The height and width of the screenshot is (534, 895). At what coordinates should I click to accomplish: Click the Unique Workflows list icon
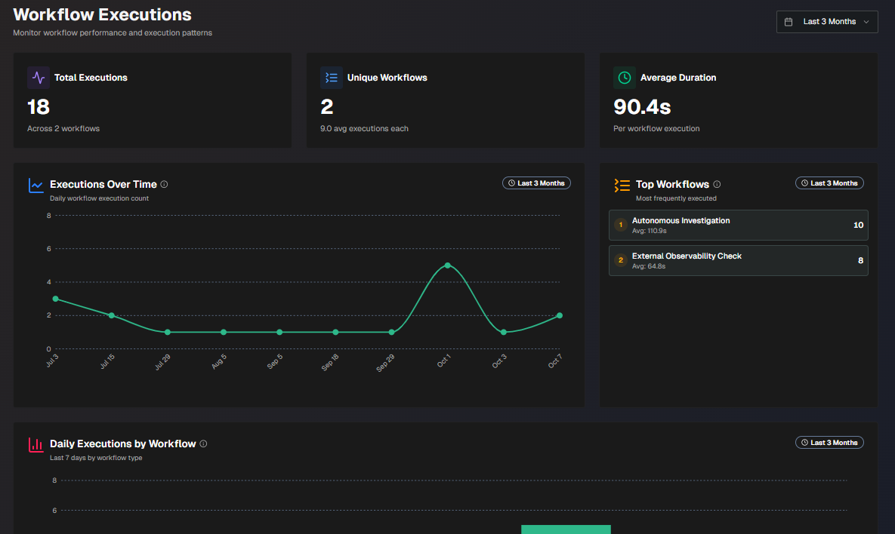click(331, 78)
